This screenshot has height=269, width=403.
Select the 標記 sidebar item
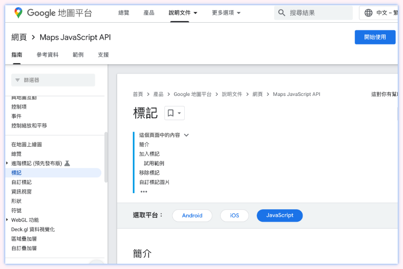(x=53, y=173)
